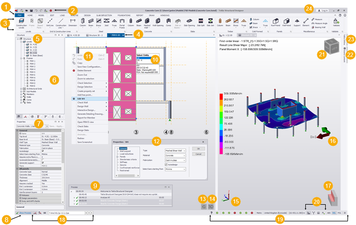Viewport: 356px width, 225px height.
Task: Toggle the Autodesign checkbox in Properties panel
Action: (x=43, y=151)
